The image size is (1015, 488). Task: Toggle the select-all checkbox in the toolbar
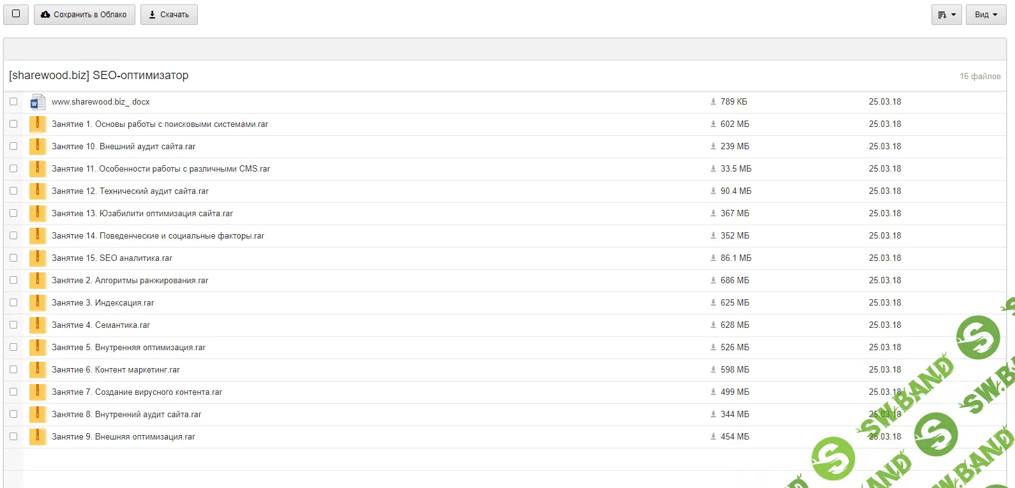pos(16,14)
